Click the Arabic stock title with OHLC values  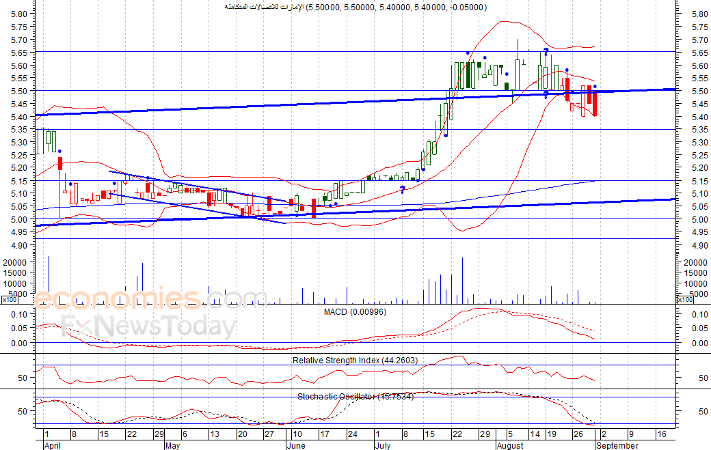355,8
